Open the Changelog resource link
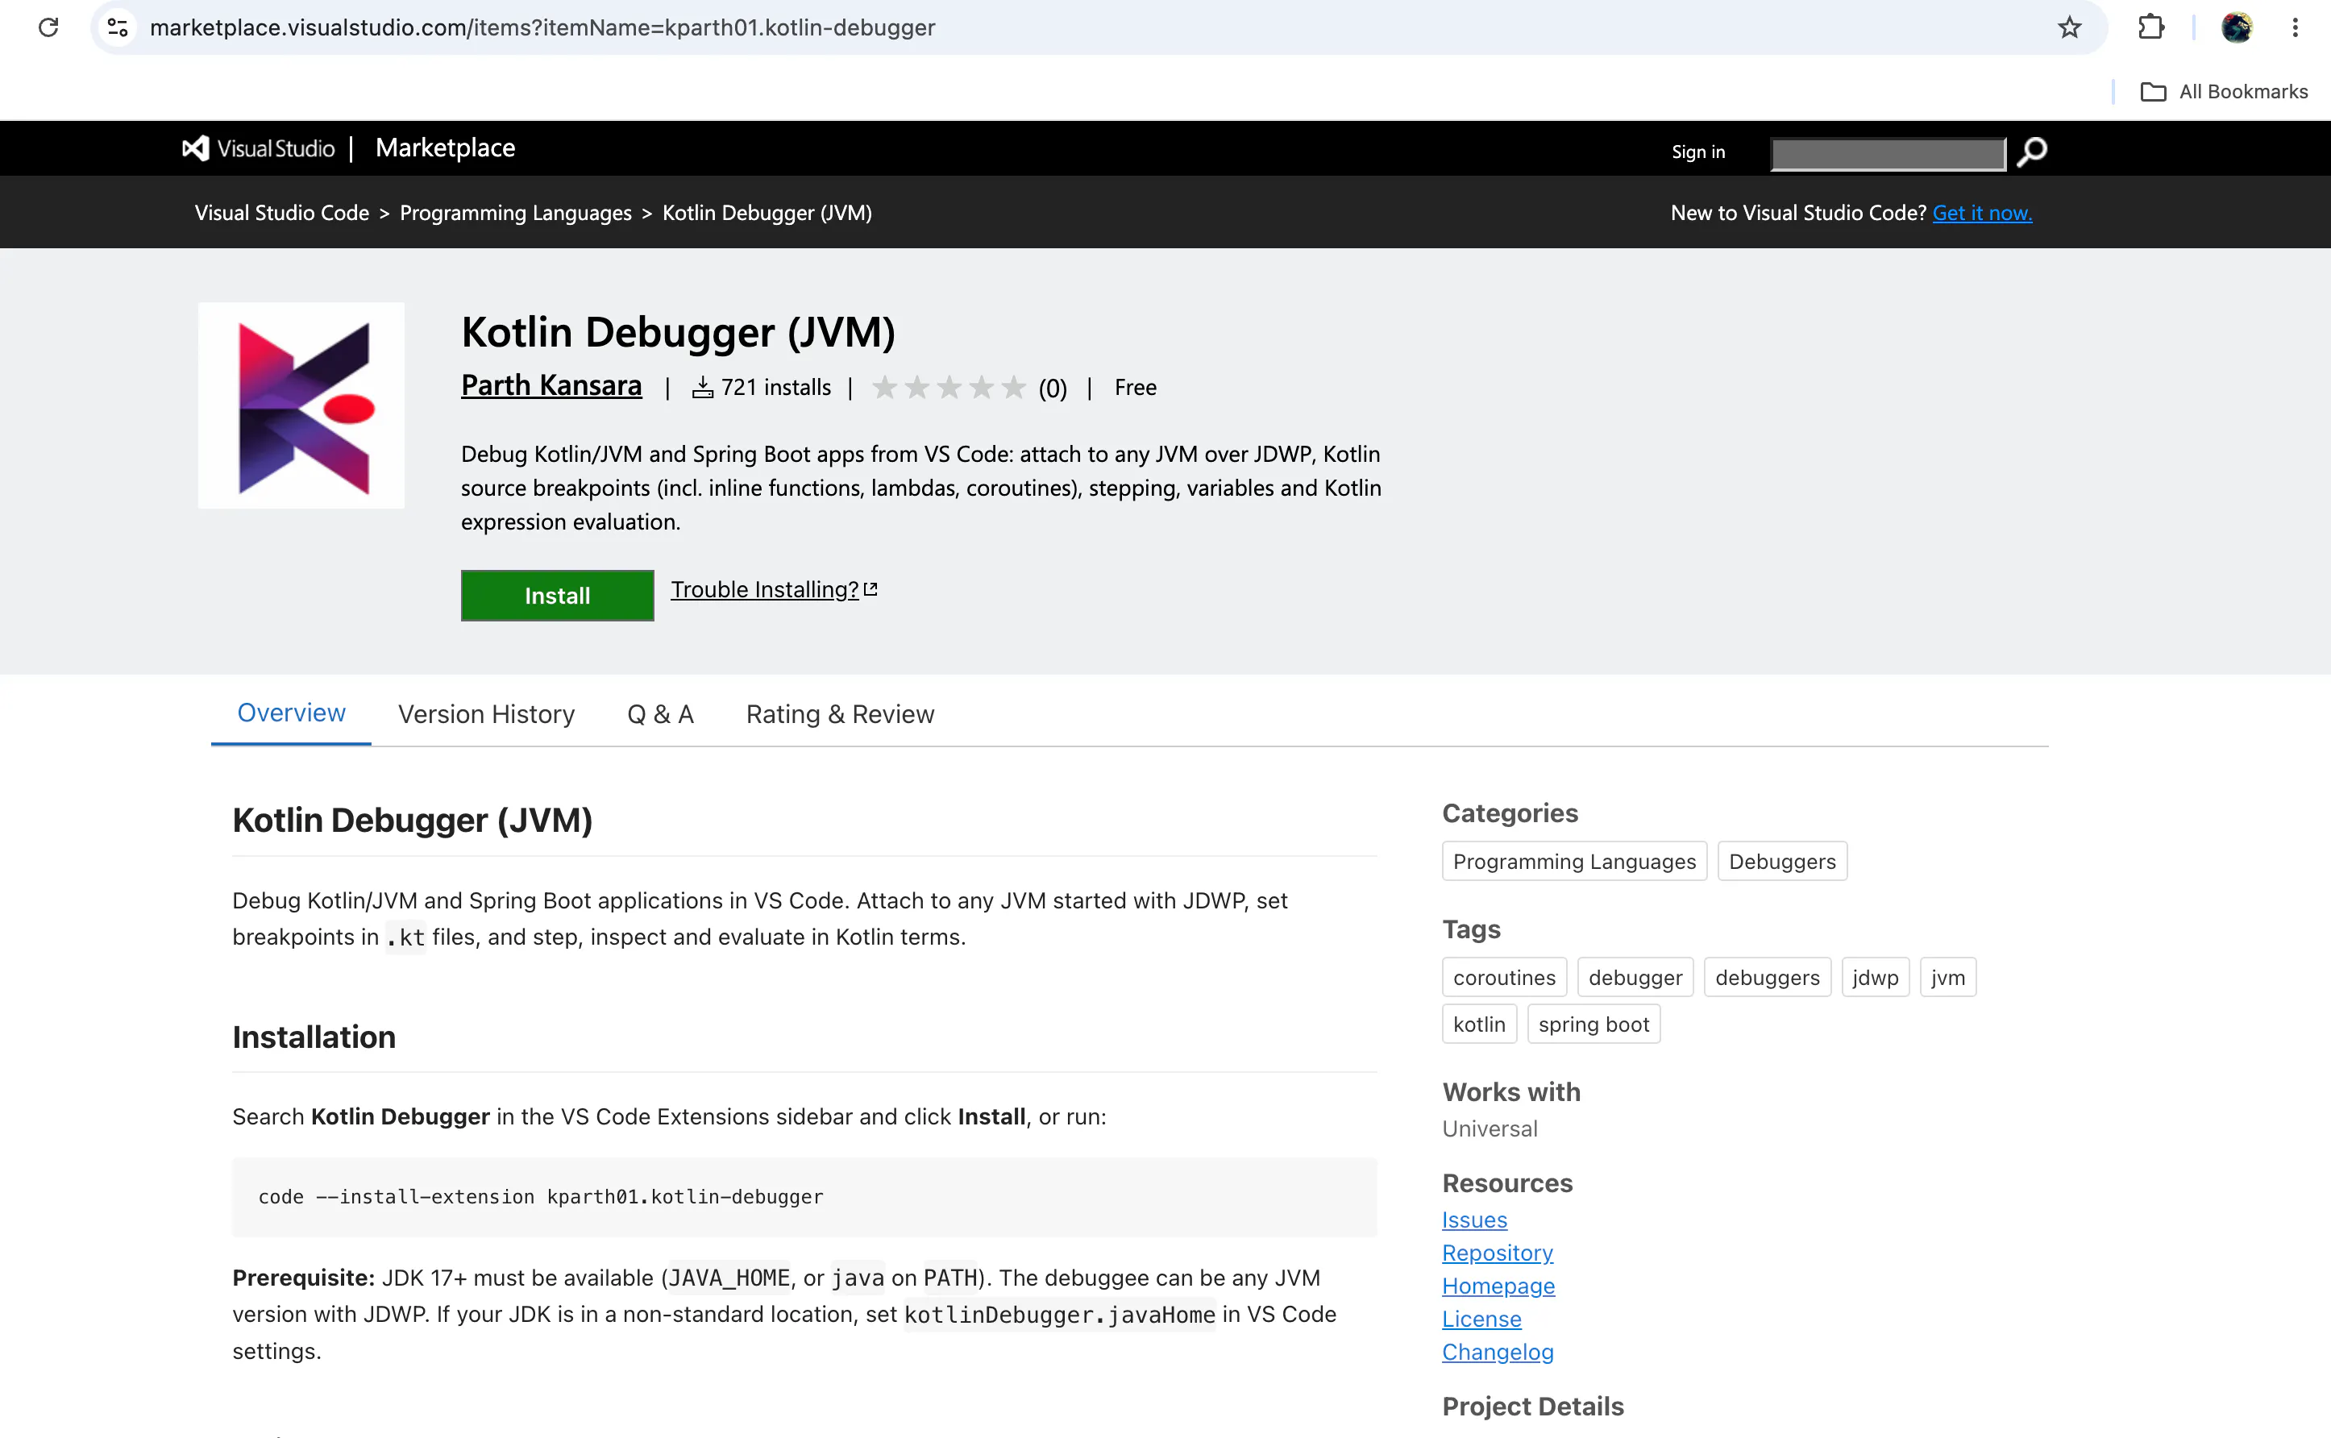 point(1497,1353)
